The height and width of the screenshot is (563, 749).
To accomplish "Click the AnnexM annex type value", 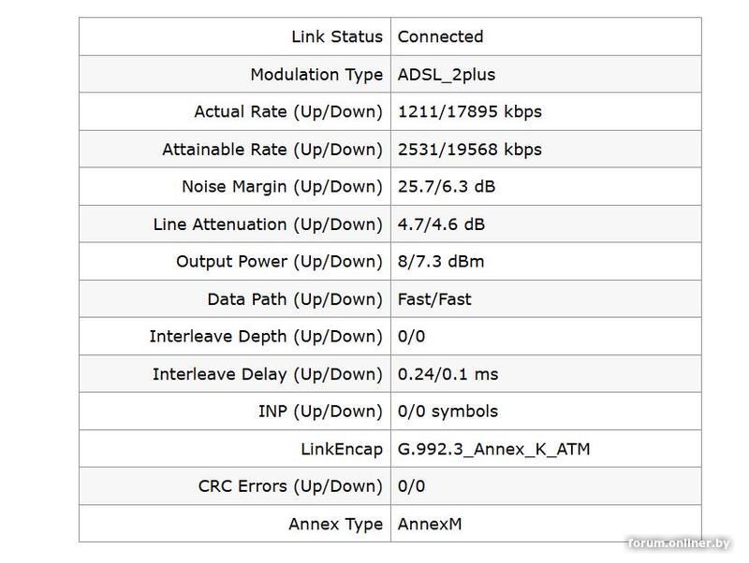I will point(430,524).
